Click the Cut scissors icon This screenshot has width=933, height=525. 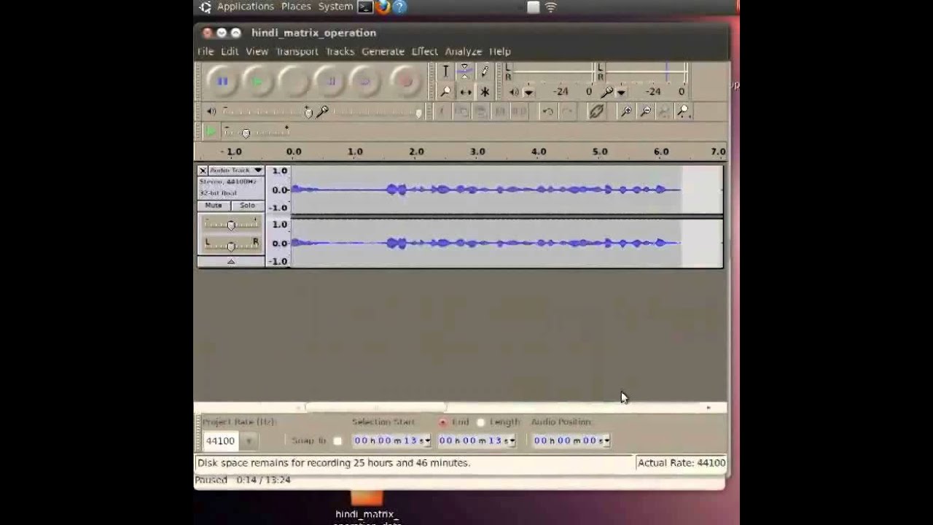coord(442,112)
